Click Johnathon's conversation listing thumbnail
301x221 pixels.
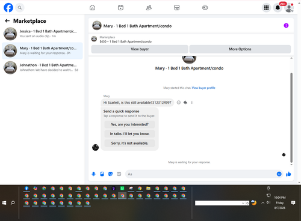tap(10, 67)
